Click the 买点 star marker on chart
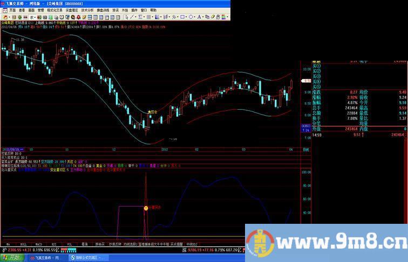Screen dimensions: 408x262 (149, 111)
